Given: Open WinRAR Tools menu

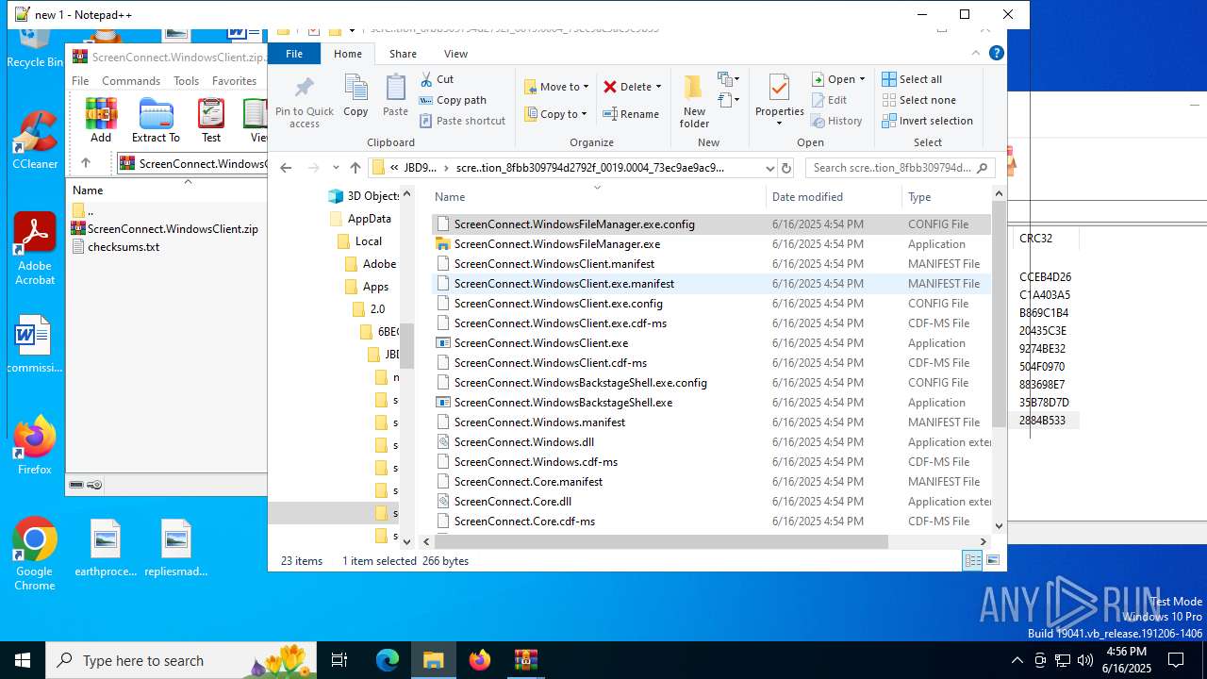Looking at the screenshot, I should click(x=186, y=81).
